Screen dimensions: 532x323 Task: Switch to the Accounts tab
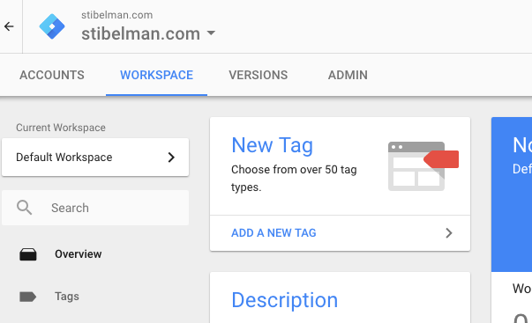[52, 75]
